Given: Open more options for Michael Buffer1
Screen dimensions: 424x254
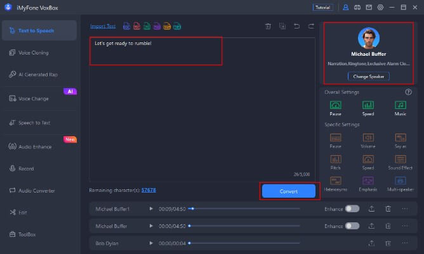Looking at the screenshot, I should [405, 208].
